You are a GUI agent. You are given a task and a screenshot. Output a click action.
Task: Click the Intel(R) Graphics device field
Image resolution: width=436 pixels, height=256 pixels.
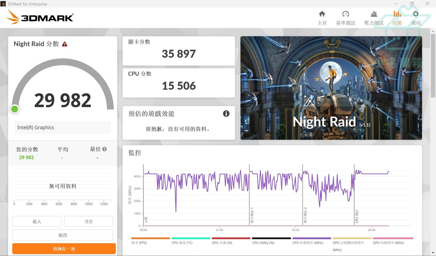pyautogui.click(x=62, y=128)
